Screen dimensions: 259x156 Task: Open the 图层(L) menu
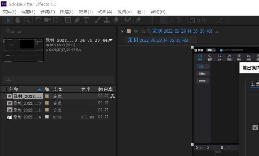click(66, 12)
